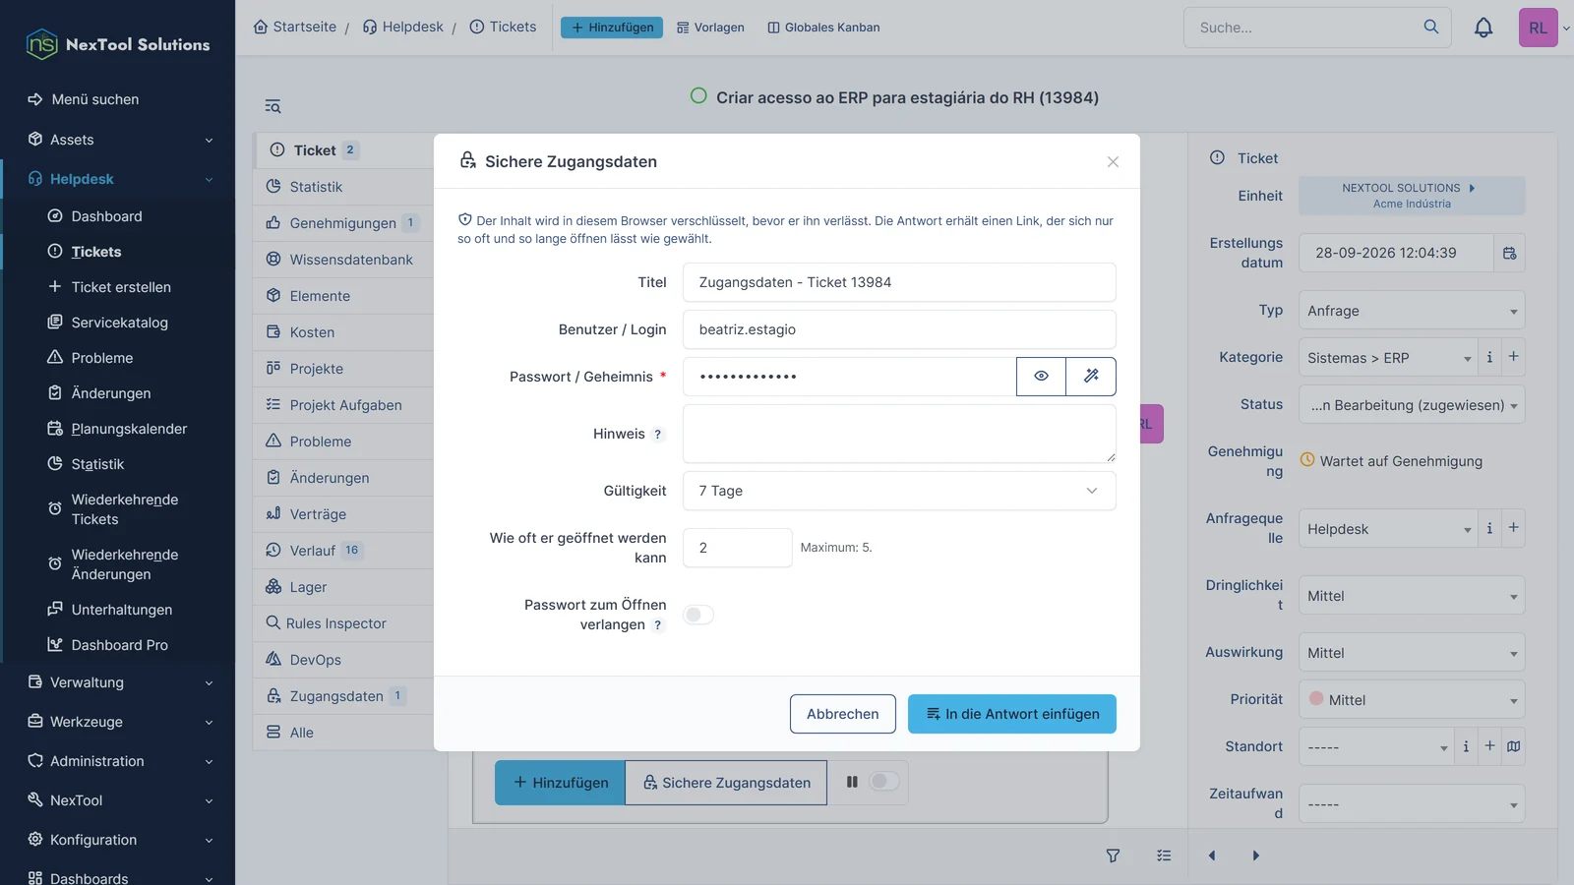Set the open-count number field
The height and width of the screenshot is (885, 1574).
[x=737, y=548]
